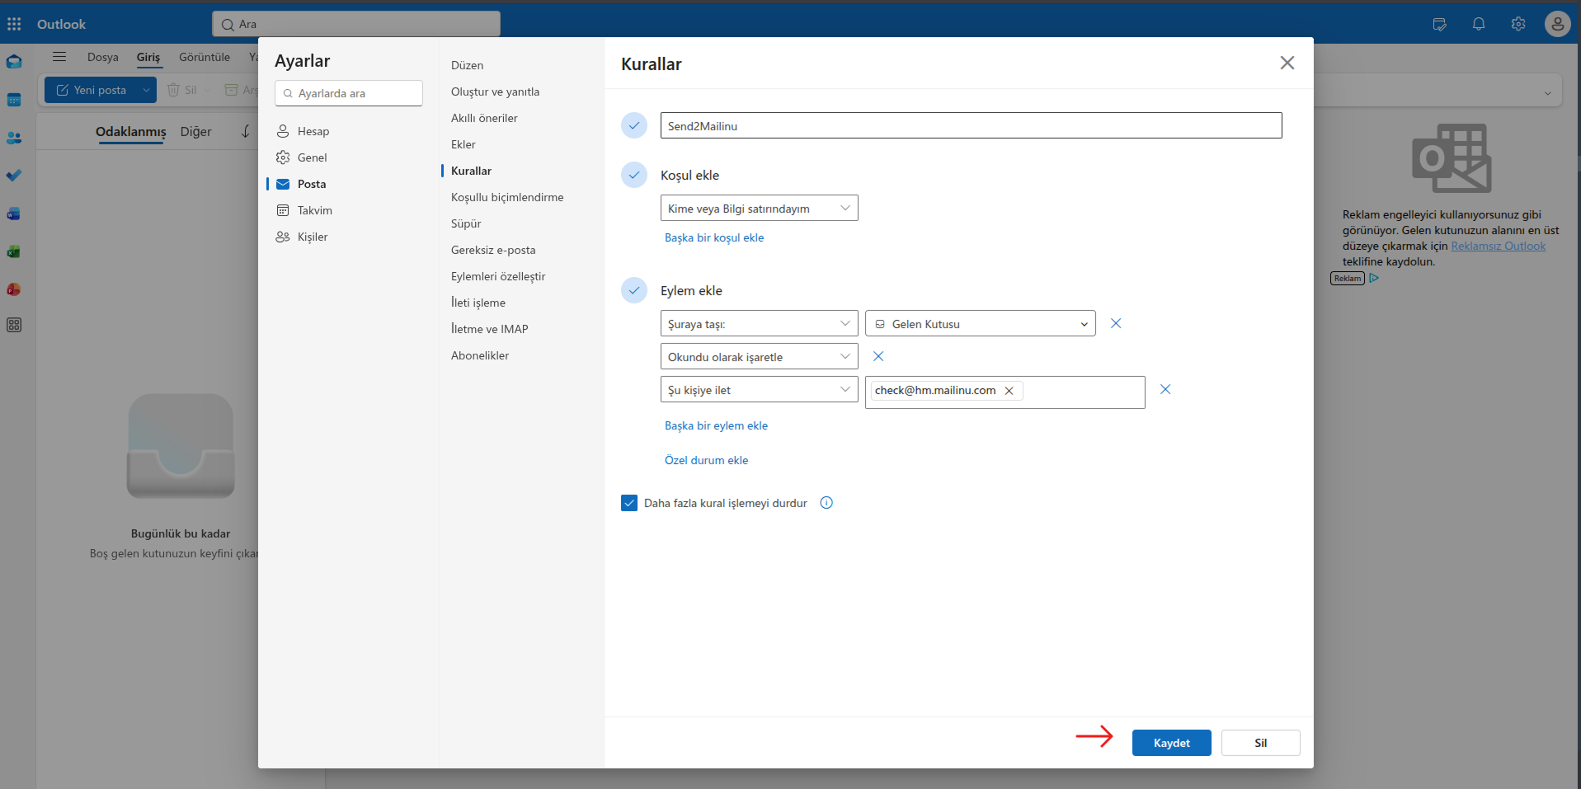
Task: Remove the 'Okundu olarak işaretle' action
Action: [x=878, y=356]
